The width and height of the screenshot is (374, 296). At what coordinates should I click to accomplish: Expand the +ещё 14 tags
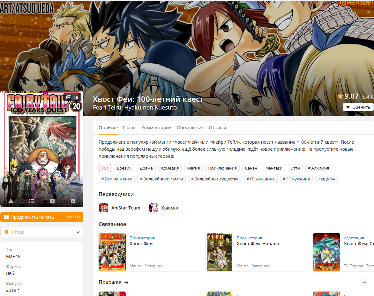pyautogui.click(x=326, y=179)
